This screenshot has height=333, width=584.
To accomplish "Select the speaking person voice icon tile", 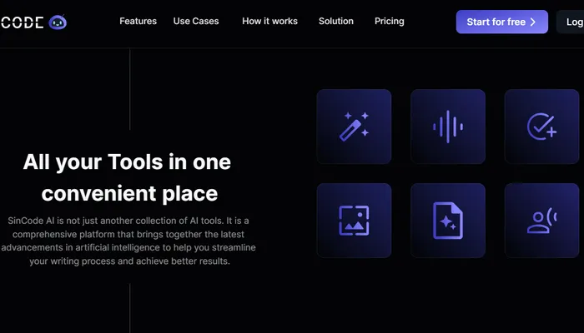I will tap(542, 221).
